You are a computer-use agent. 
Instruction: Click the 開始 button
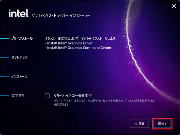[x=162, y=124]
